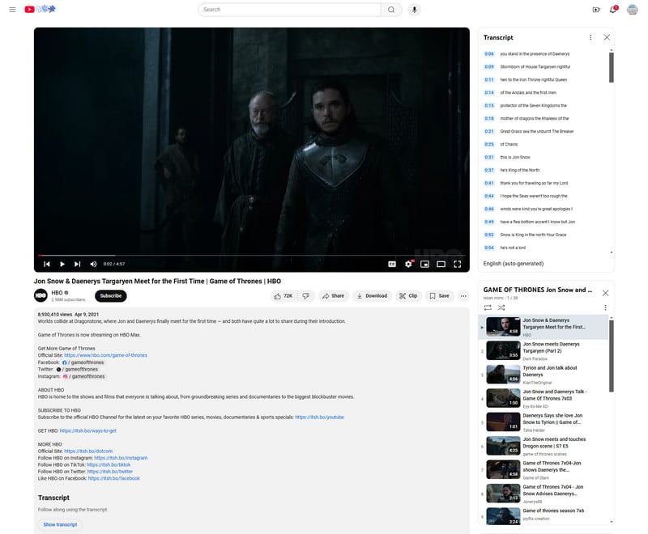This screenshot has height=534, width=648.
Task: Click the transcript panel scrollbar
Action: pyautogui.click(x=612, y=68)
